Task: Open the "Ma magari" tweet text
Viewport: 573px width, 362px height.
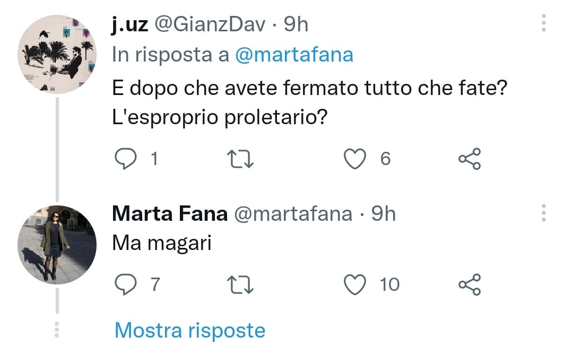Action: [x=162, y=243]
